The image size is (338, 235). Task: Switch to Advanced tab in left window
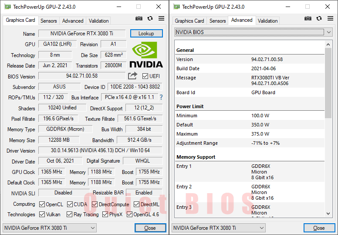point(73,21)
